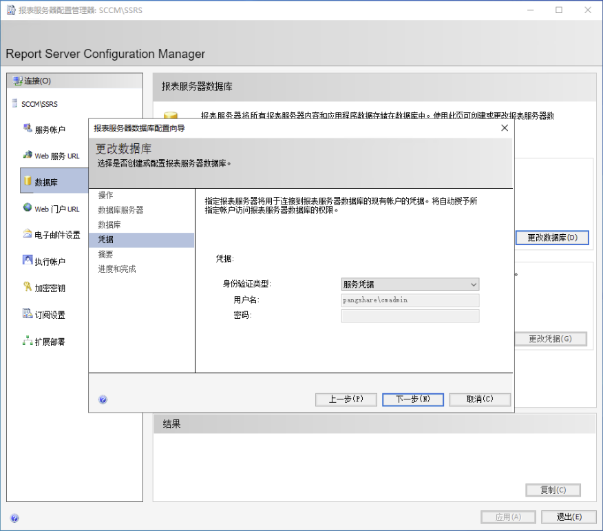Click the 身份验证类型 label
This screenshot has height=531, width=603.
246,284
